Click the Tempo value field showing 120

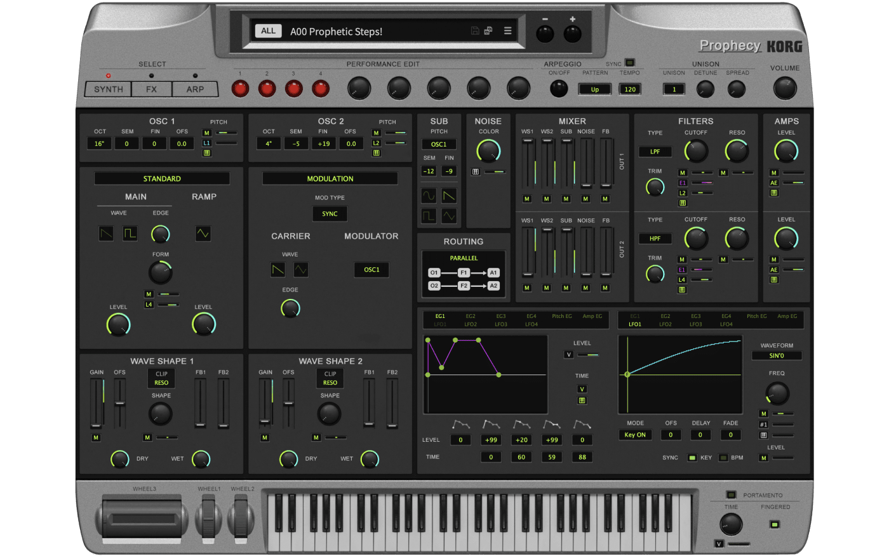(629, 89)
